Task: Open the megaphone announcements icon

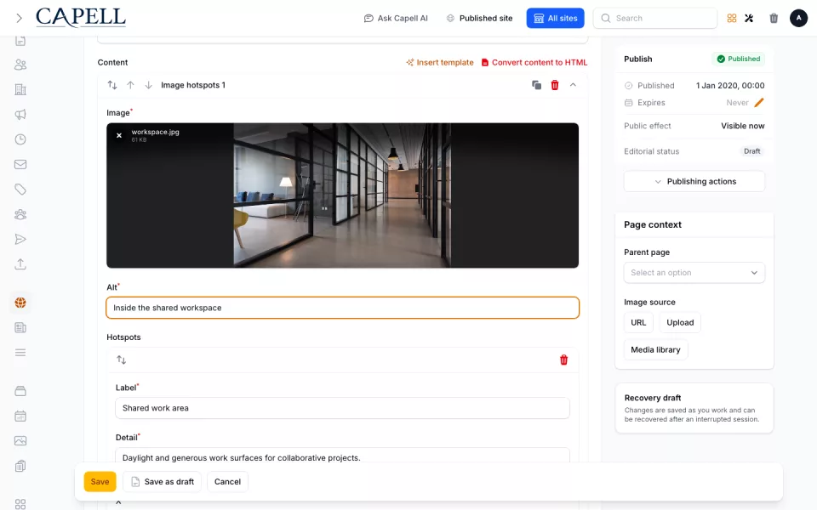Action: [x=20, y=115]
